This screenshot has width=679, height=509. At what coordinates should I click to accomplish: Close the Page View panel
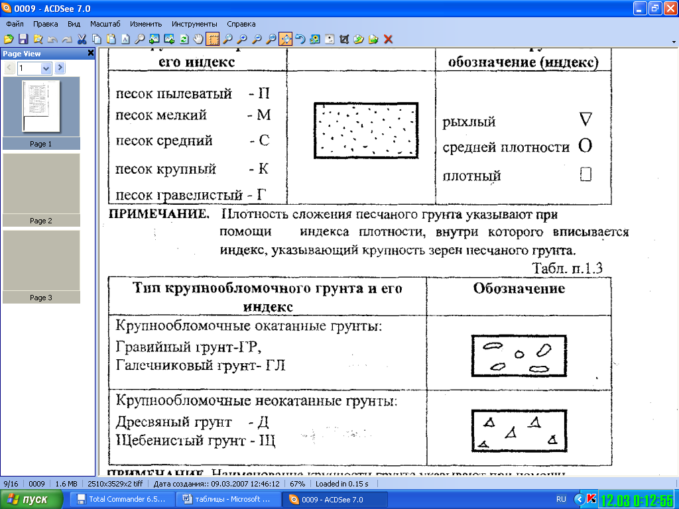click(90, 53)
